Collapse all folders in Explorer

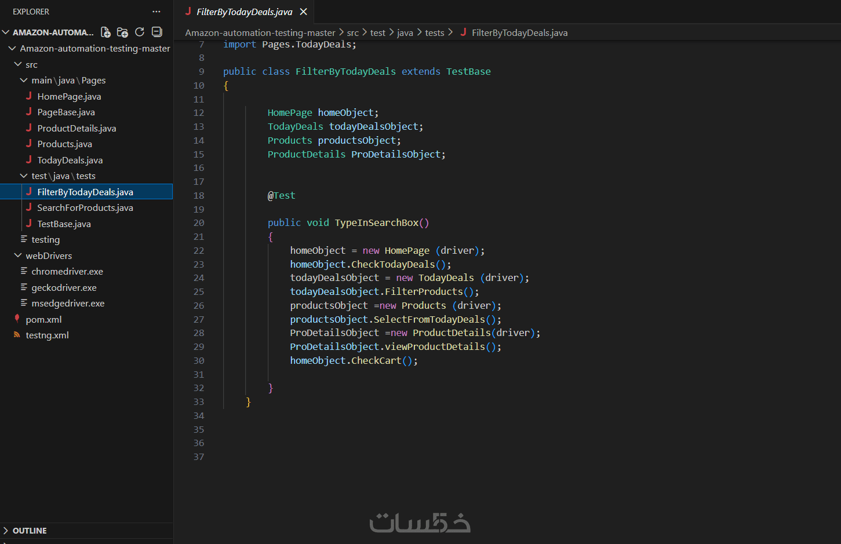pos(156,32)
